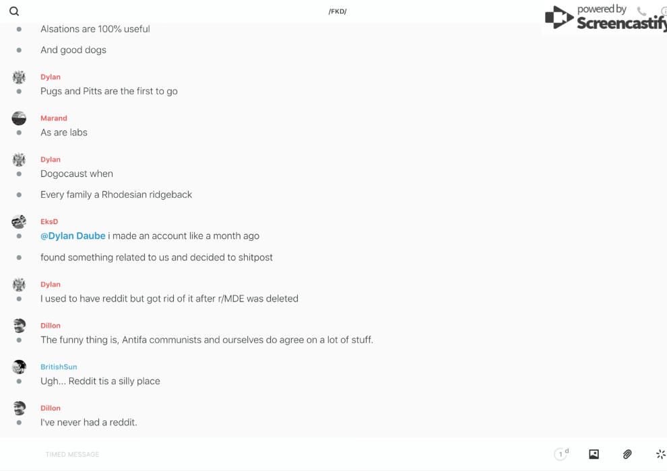
Task: Click the EksD sender name
Action: [x=49, y=221]
